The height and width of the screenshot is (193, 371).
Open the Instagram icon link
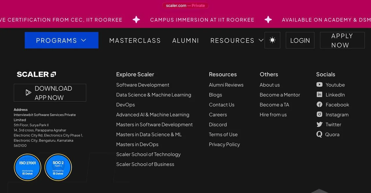[319, 114]
